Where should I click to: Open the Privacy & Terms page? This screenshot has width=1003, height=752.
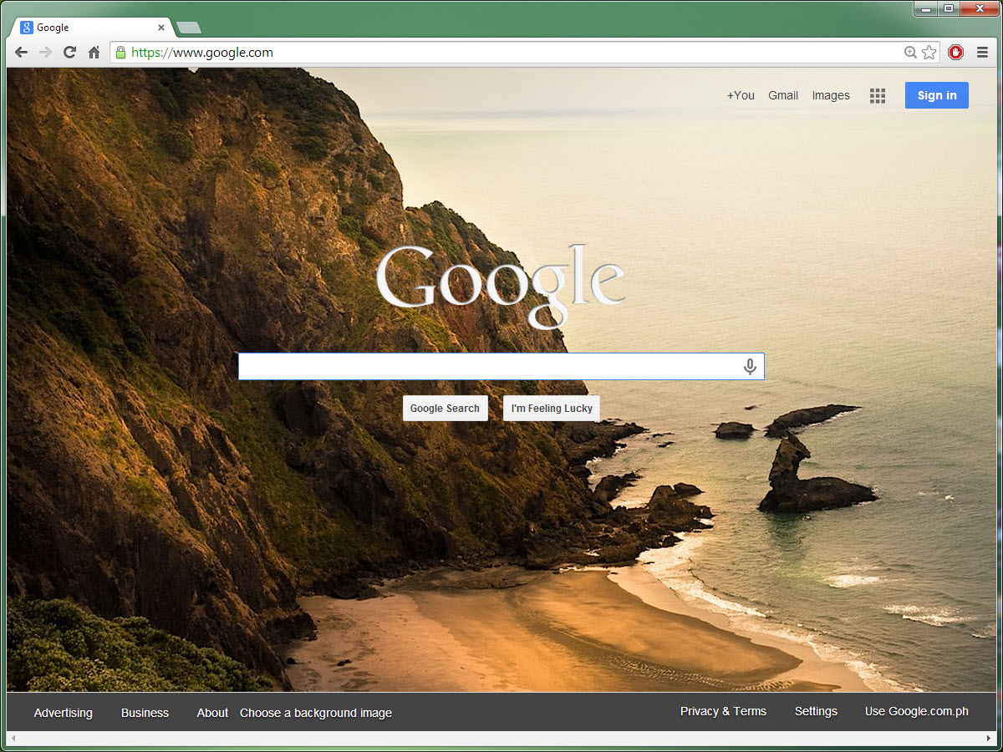pyautogui.click(x=723, y=711)
